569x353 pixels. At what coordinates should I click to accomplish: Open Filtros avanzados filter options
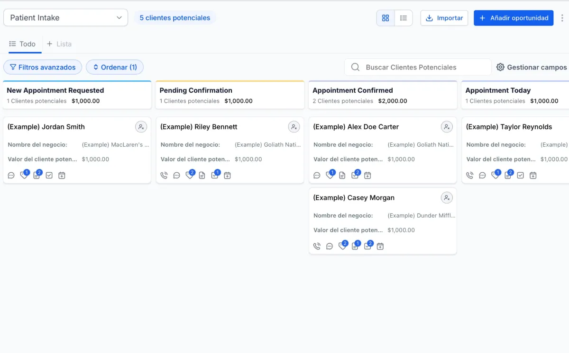(43, 67)
